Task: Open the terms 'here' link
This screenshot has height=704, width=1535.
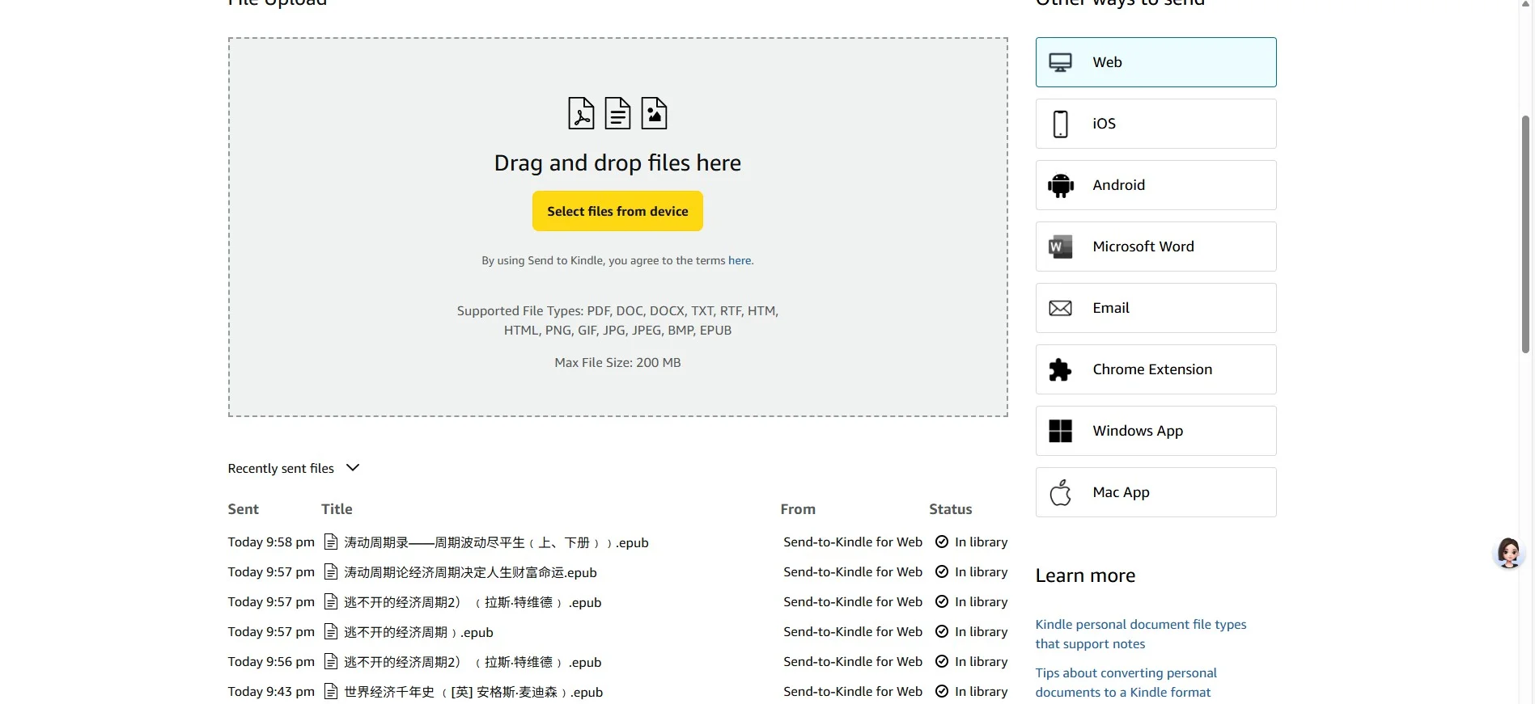Action: (740, 260)
